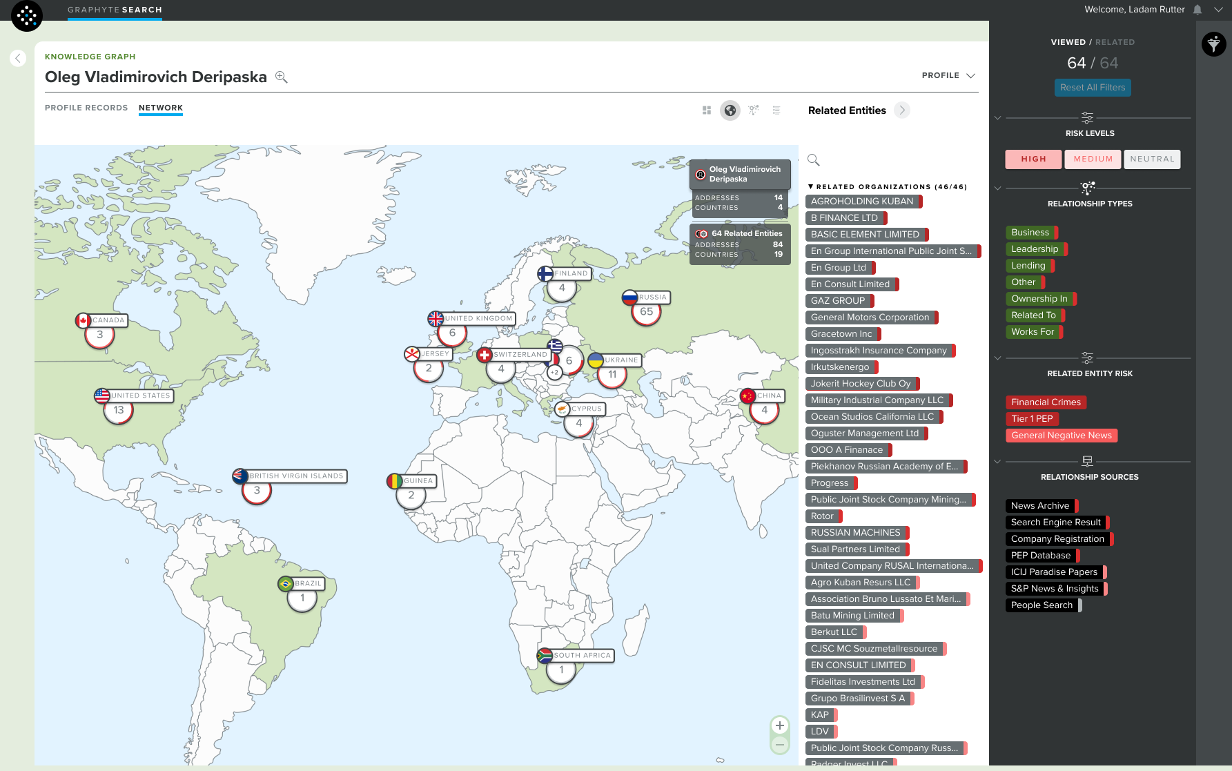Screen dimensions: 1232x771
Task: Open the network graph view icon
Action: pyautogui.click(x=754, y=110)
